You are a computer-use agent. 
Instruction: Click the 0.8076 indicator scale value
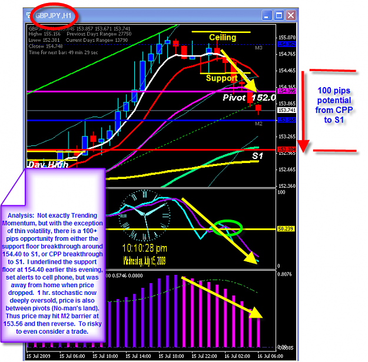click(284, 274)
